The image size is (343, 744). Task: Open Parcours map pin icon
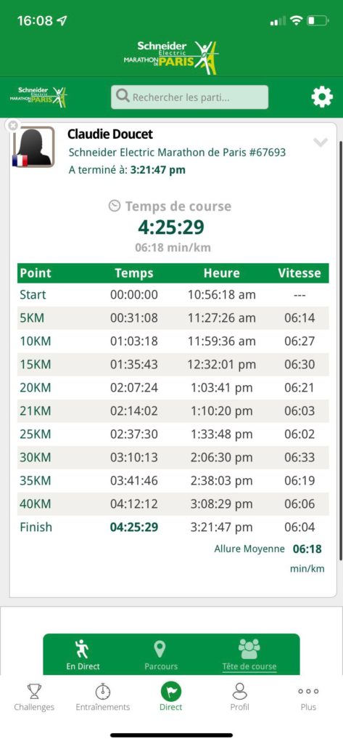point(160,649)
